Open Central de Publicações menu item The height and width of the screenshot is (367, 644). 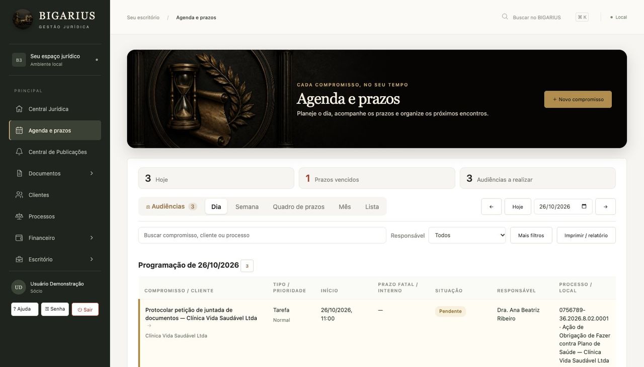point(55,152)
